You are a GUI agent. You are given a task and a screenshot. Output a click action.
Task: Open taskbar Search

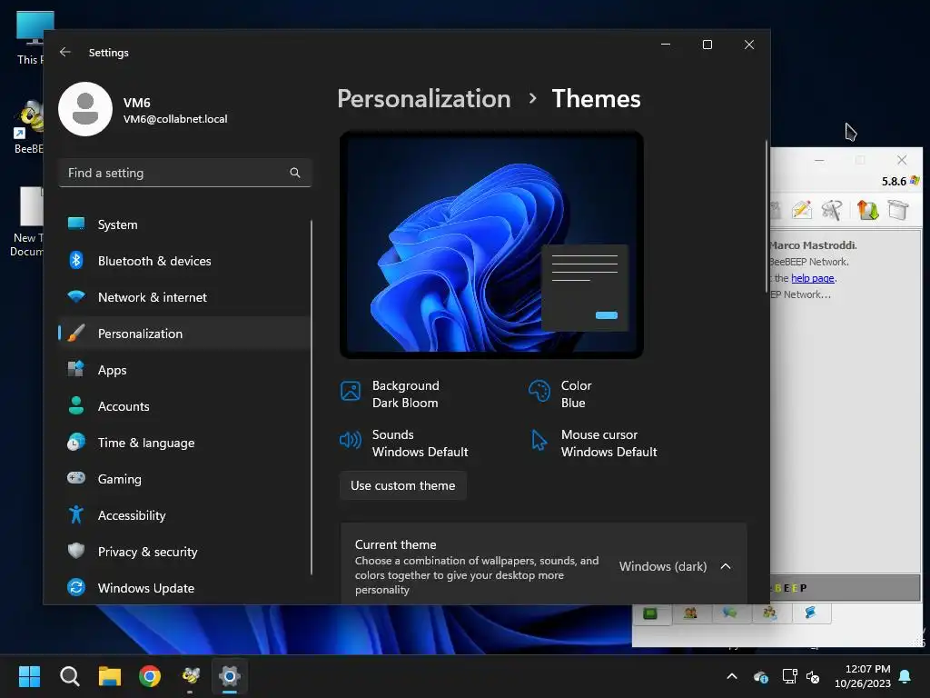coord(69,676)
